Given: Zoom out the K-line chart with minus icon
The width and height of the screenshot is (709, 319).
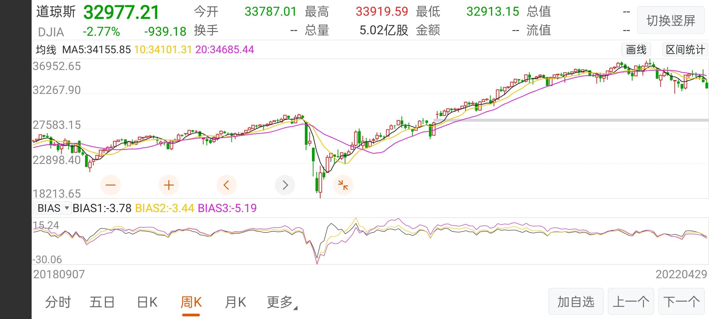Looking at the screenshot, I should pos(110,185).
